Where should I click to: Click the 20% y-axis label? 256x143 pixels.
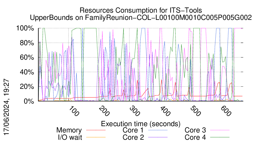pyautogui.click(x=27, y=86)
